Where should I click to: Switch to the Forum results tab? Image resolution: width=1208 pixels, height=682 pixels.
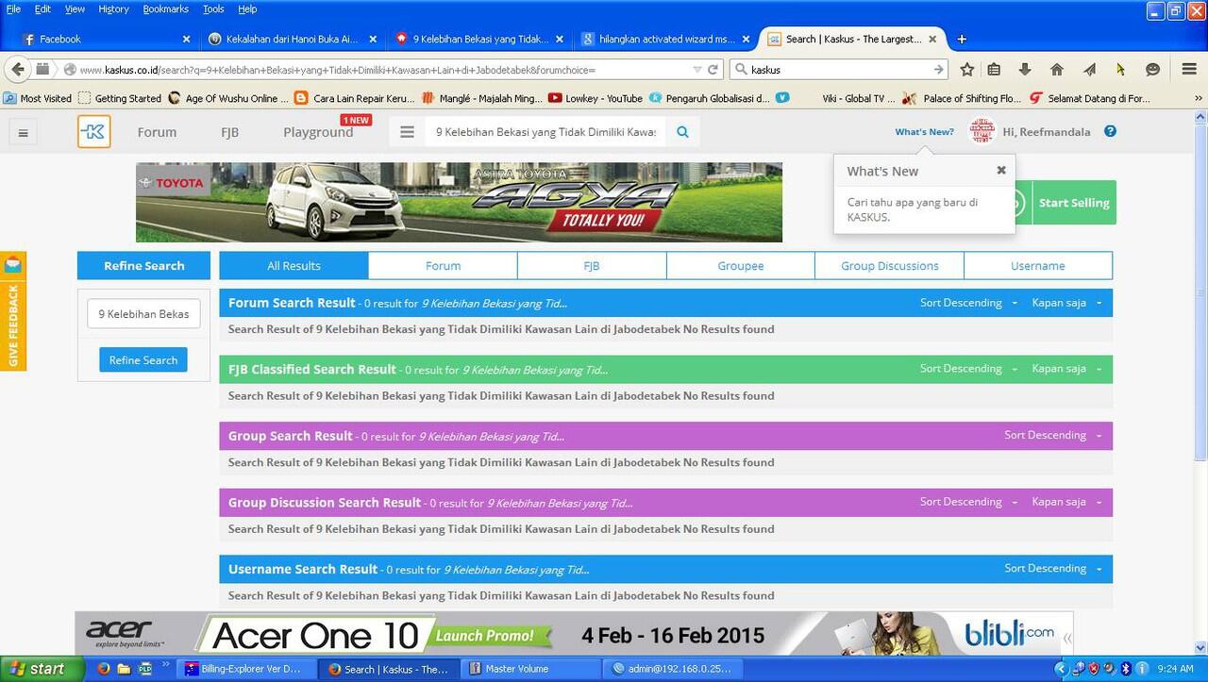443,265
